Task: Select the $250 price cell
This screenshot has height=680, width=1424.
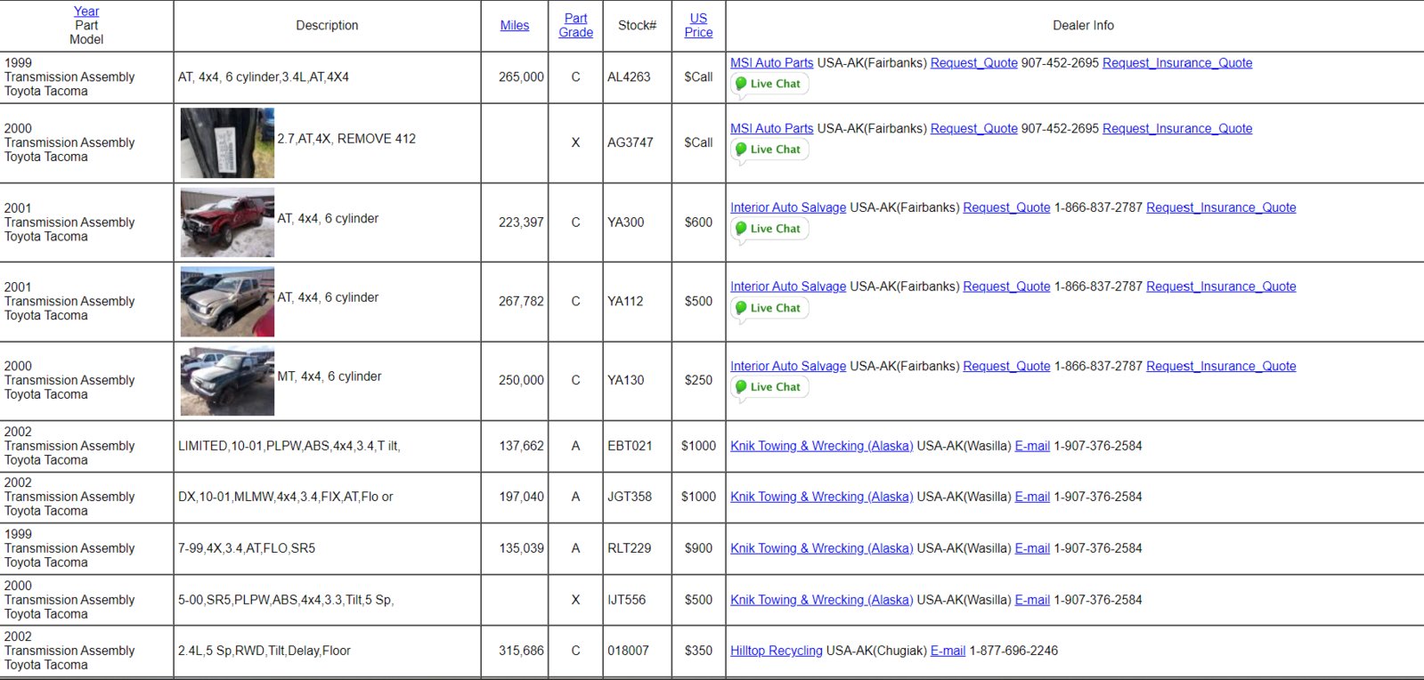Action: (x=698, y=381)
